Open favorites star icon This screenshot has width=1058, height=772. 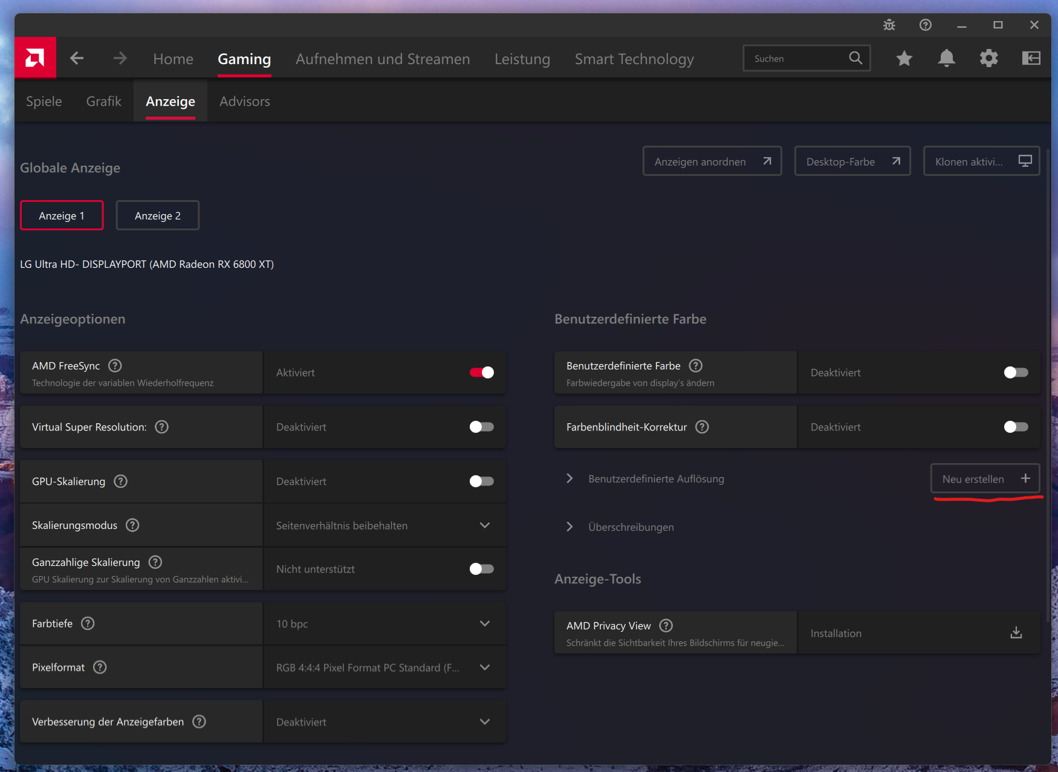[904, 58]
